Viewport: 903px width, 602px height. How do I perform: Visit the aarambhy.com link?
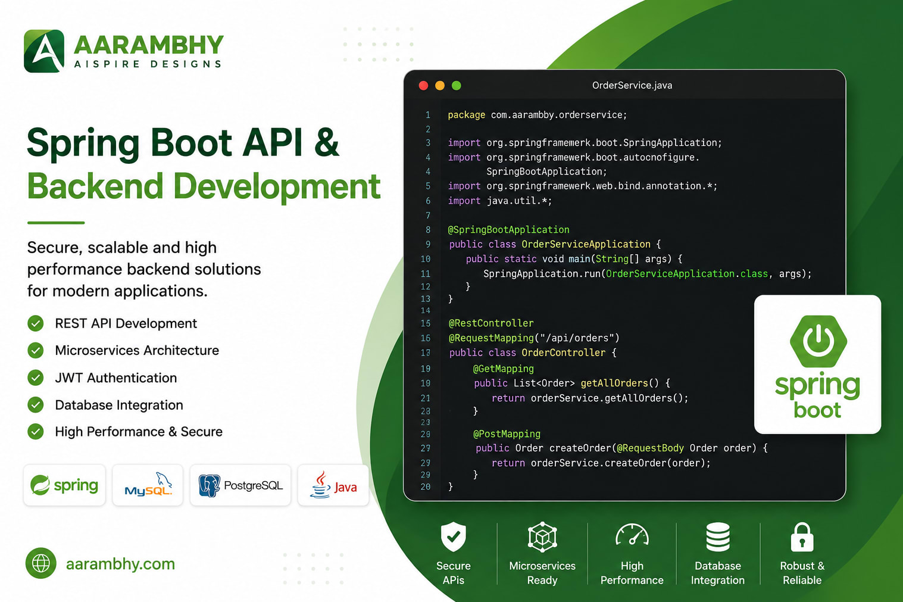pyautogui.click(x=120, y=564)
